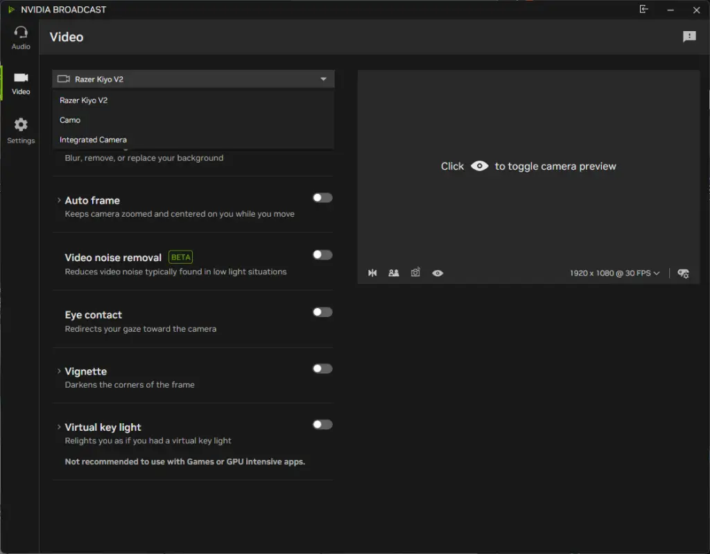Turn on Video noise removal
The image size is (710, 554).
pos(322,255)
